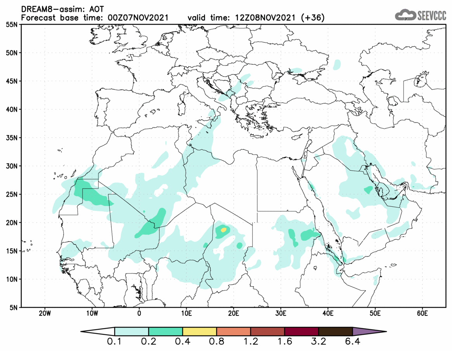Click the 15N latitude label
This screenshot has height=351, width=452.
coord(12,251)
